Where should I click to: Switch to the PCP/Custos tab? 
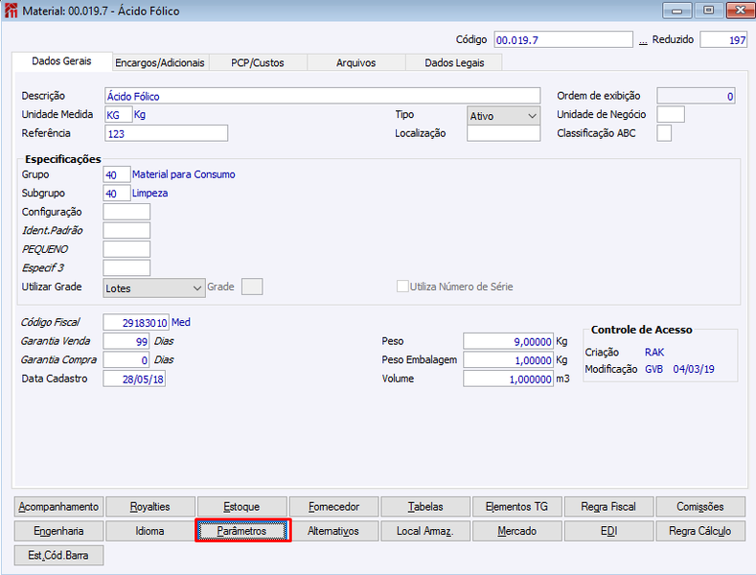coord(258,62)
